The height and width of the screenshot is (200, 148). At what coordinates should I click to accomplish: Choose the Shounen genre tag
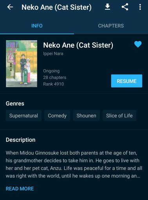(x=86, y=116)
